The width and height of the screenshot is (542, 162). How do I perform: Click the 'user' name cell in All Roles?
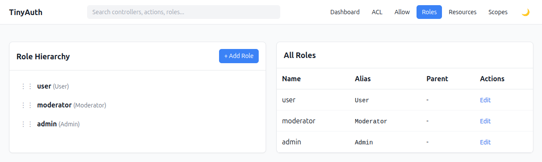coord(288,100)
